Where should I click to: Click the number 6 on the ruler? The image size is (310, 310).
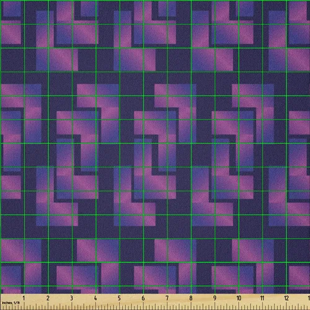click(x=143, y=298)
